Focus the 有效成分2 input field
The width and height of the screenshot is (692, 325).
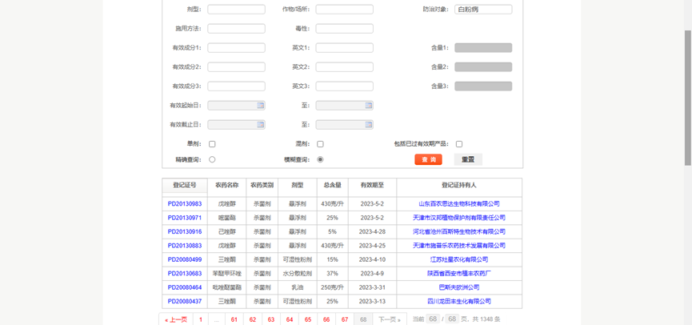tap(237, 67)
